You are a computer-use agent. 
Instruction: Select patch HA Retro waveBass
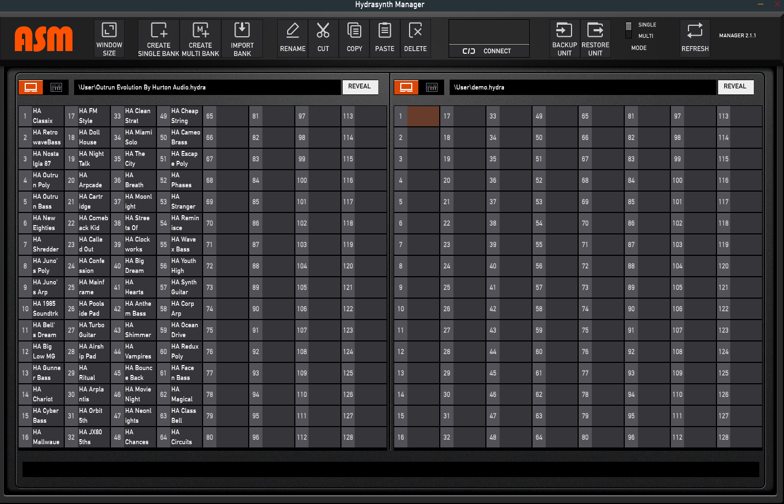coord(41,137)
